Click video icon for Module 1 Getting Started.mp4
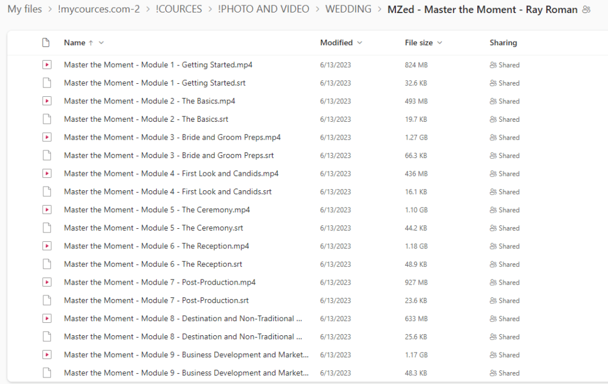 pyautogui.click(x=47, y=65)
